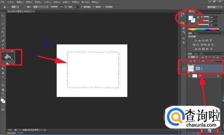Open the Image menu

(x=29, y=2)
